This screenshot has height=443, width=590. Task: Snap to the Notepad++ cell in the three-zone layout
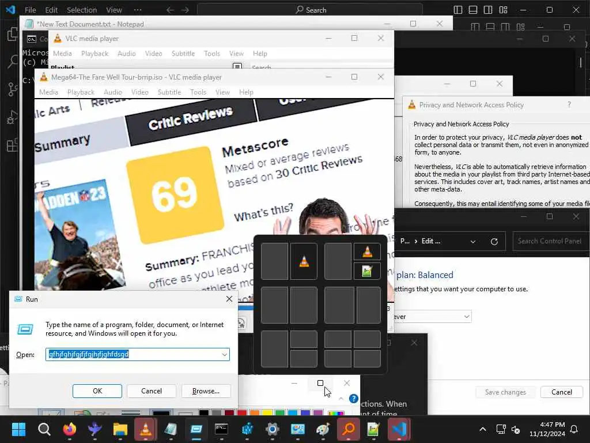click(367, 271)
